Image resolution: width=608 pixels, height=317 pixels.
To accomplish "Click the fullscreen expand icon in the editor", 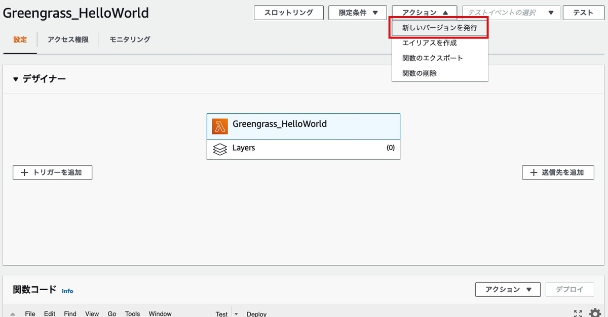I will [x=578, y=313].
